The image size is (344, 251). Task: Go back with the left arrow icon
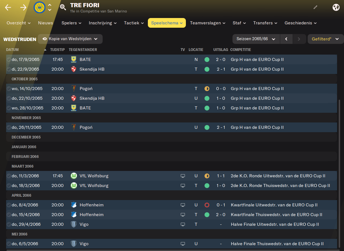(8, 7)
